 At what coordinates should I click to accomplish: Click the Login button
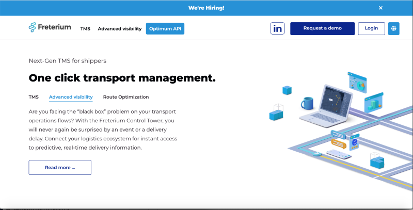coord(371,28)
